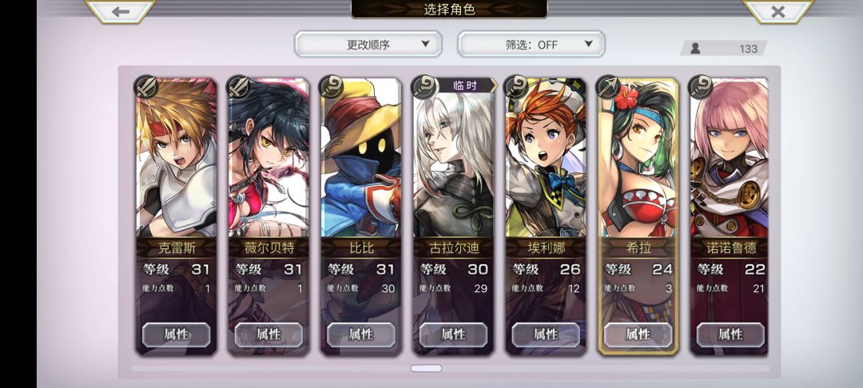Click sword weapon icon on 克雷斯 card
Viewport: 863px width, 388px height.
pos(146,87)
